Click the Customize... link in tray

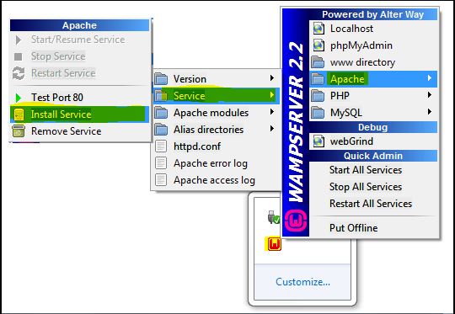point(302,281)
